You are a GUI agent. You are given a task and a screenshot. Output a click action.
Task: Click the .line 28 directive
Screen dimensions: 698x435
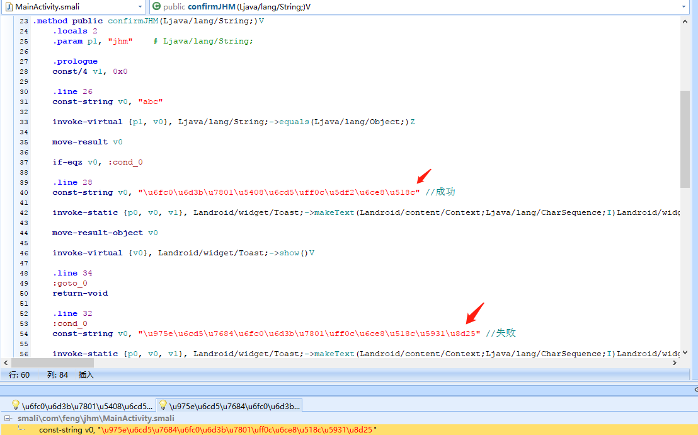(72, 182)
